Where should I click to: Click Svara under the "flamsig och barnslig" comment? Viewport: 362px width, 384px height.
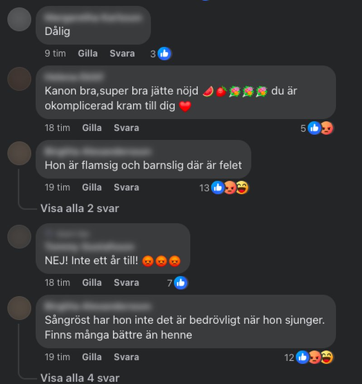pyautogui.click(x=126, y=187)
